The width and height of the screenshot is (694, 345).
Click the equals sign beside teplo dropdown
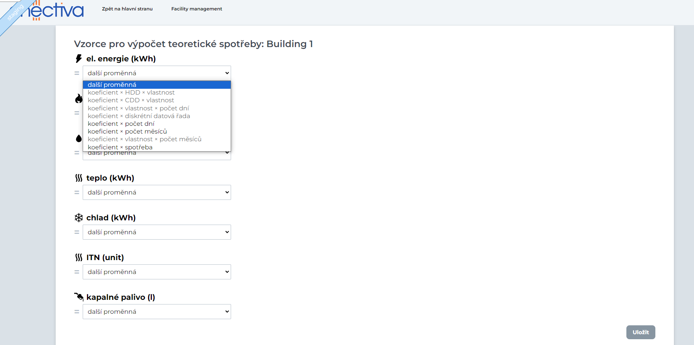77,193
